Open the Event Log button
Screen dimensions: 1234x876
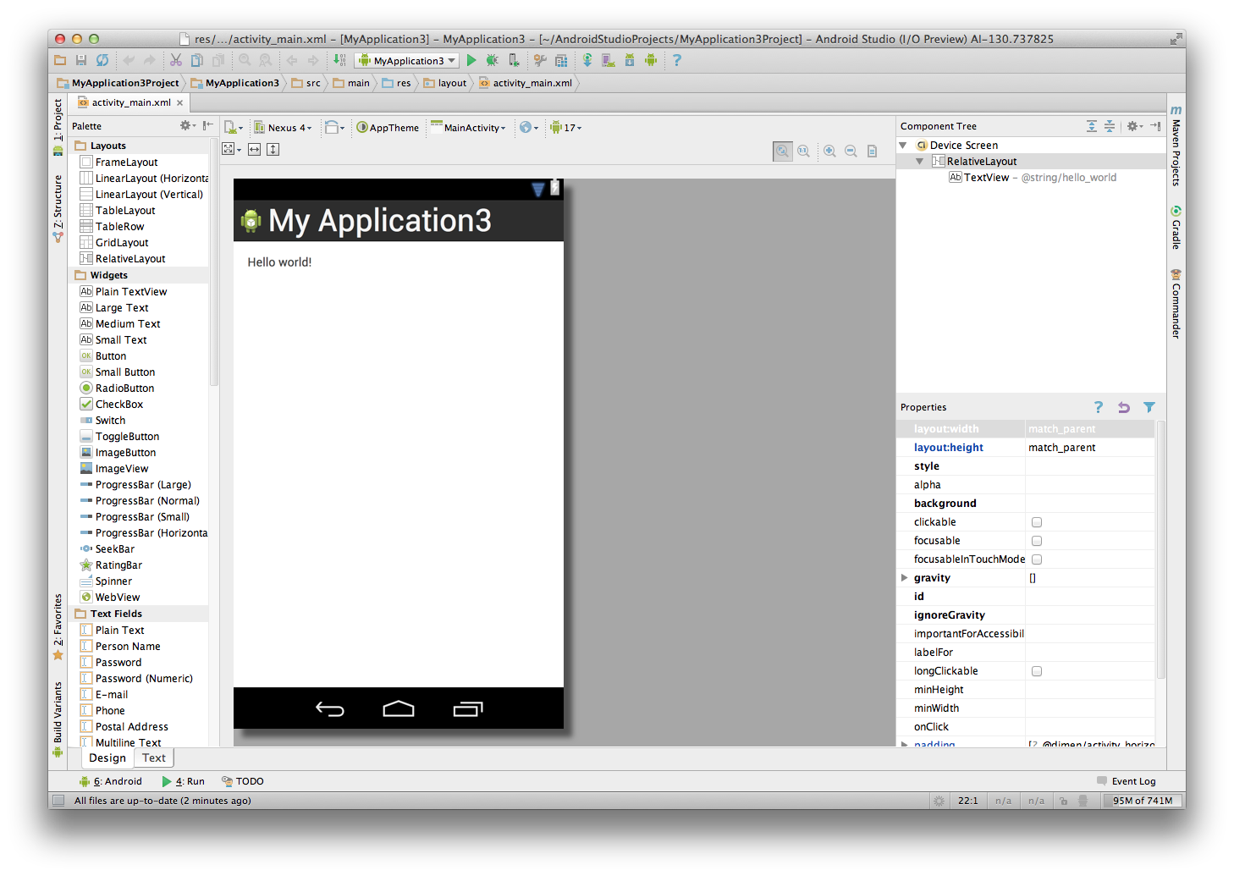[1127, 781]
